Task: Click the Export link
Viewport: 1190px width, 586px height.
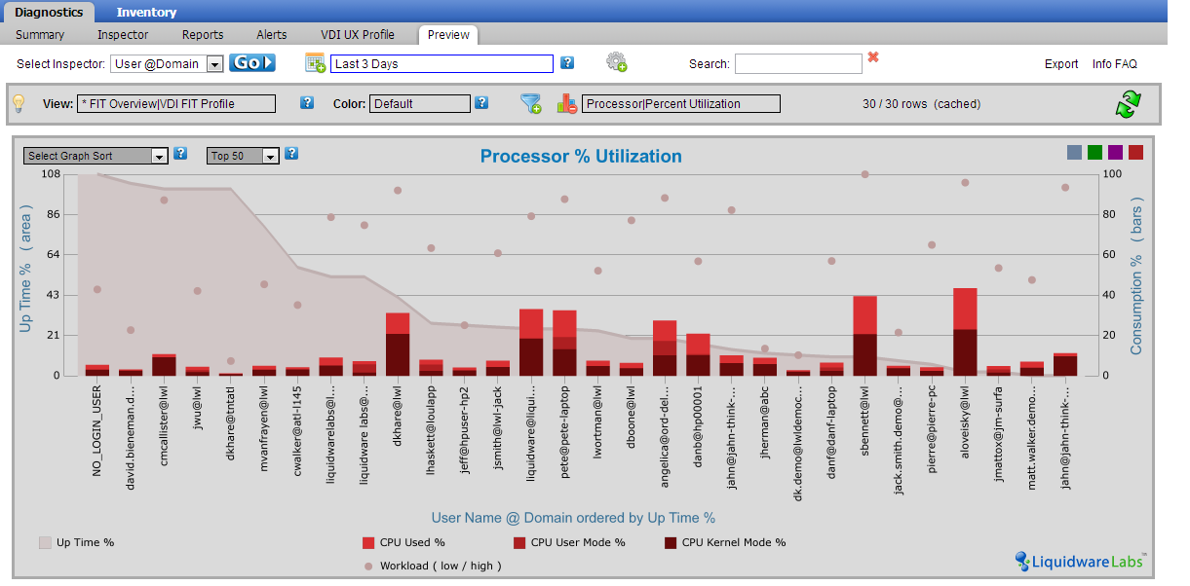Action: 1061,64
